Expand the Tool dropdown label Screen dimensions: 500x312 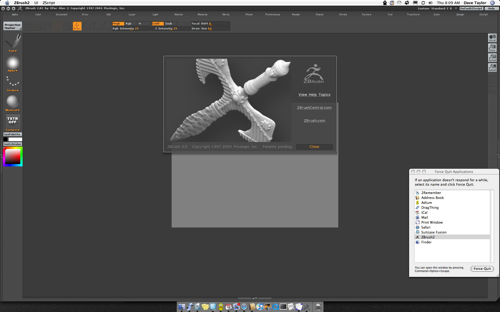tap(12, 51)
